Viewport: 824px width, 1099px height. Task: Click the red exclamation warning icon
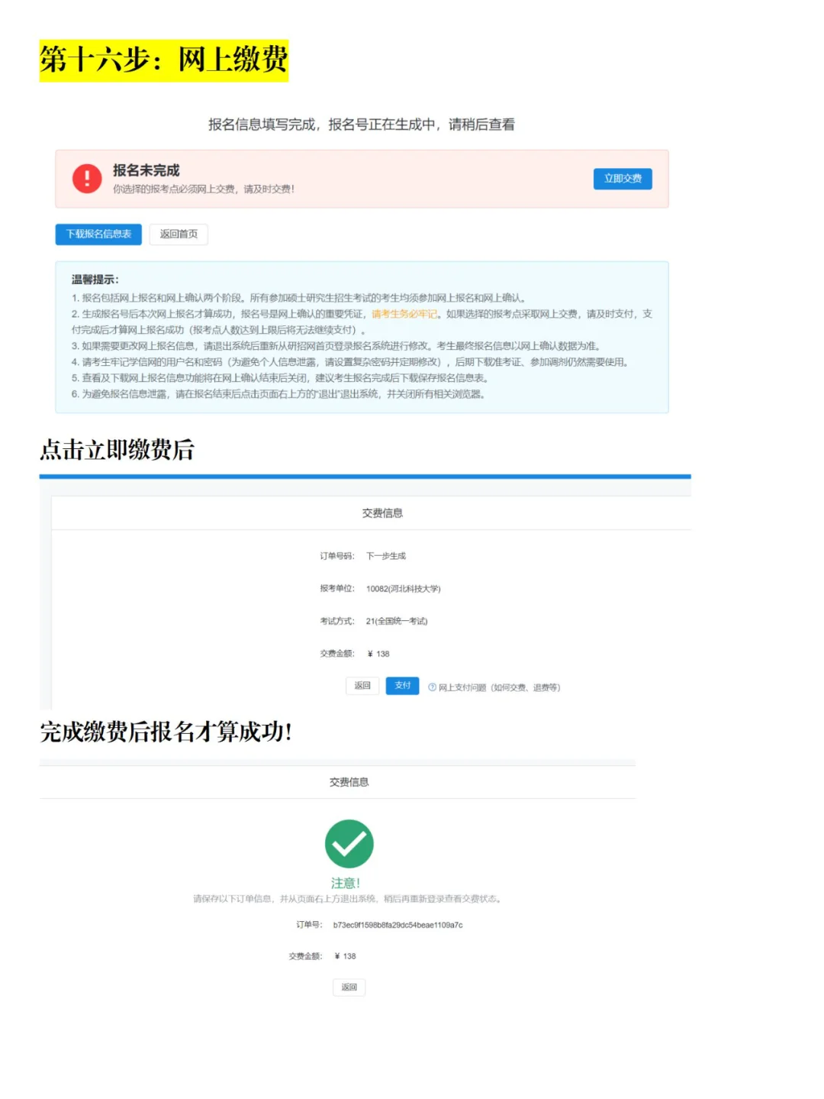87,178
